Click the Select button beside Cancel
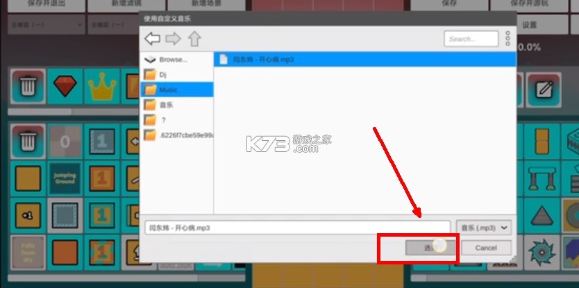 430,248
